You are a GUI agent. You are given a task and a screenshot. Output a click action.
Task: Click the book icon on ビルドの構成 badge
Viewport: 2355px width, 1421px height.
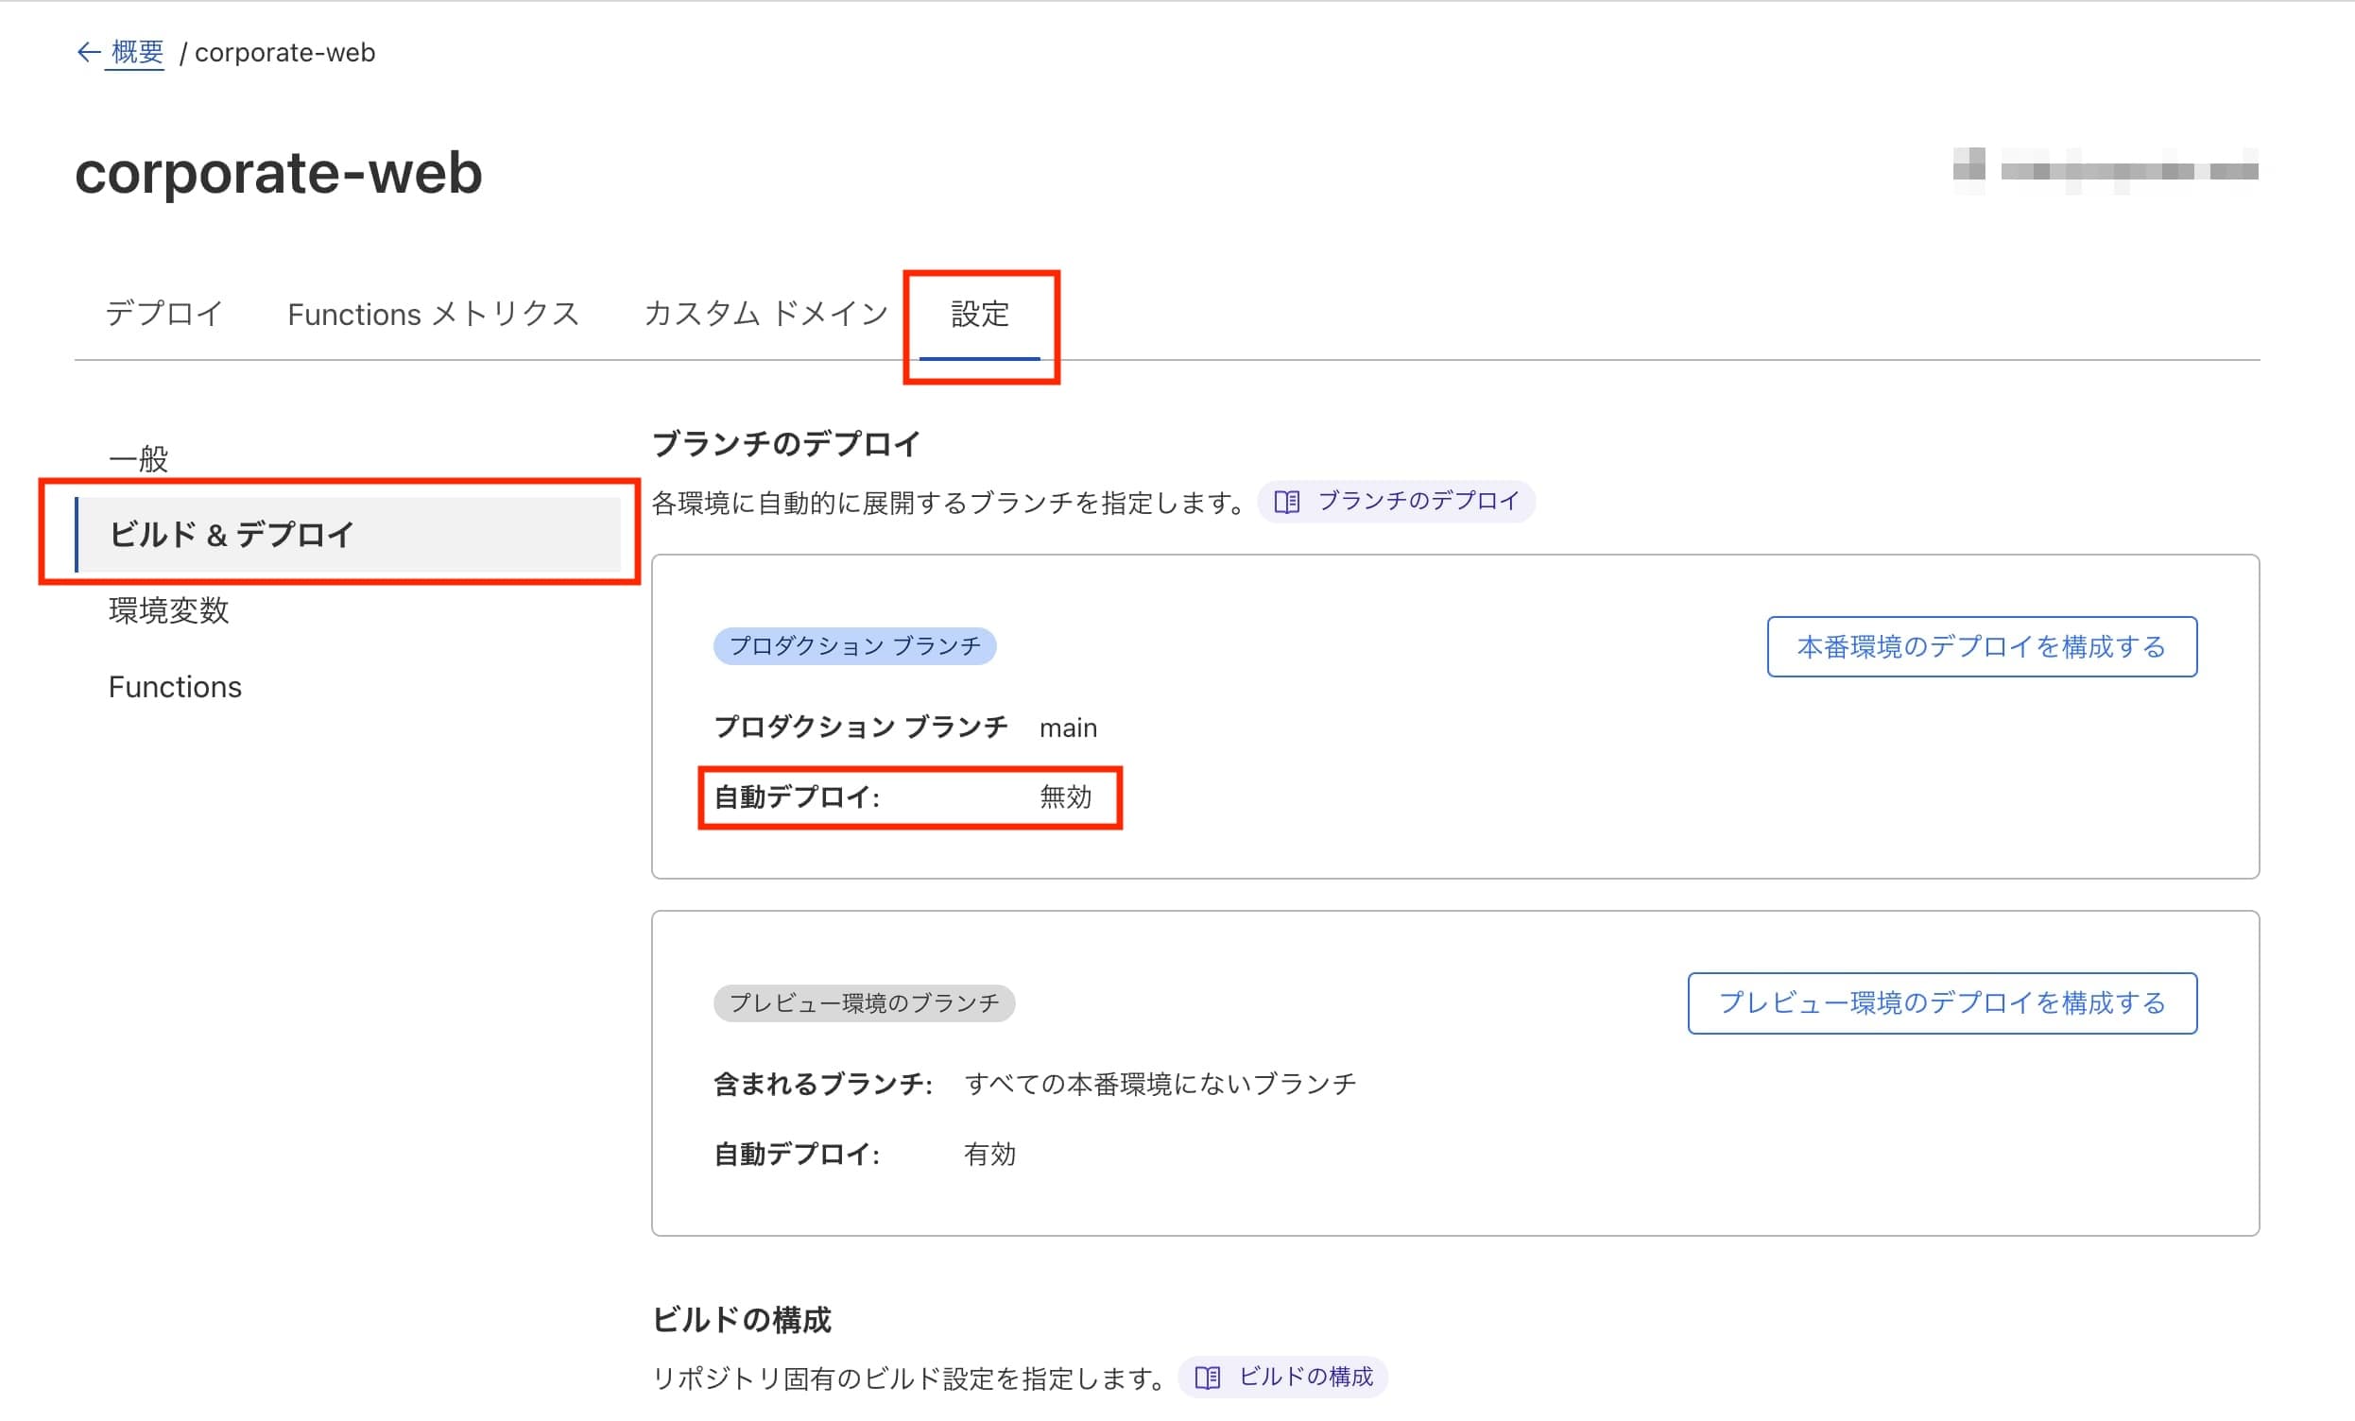[x=1207, y=1377]
